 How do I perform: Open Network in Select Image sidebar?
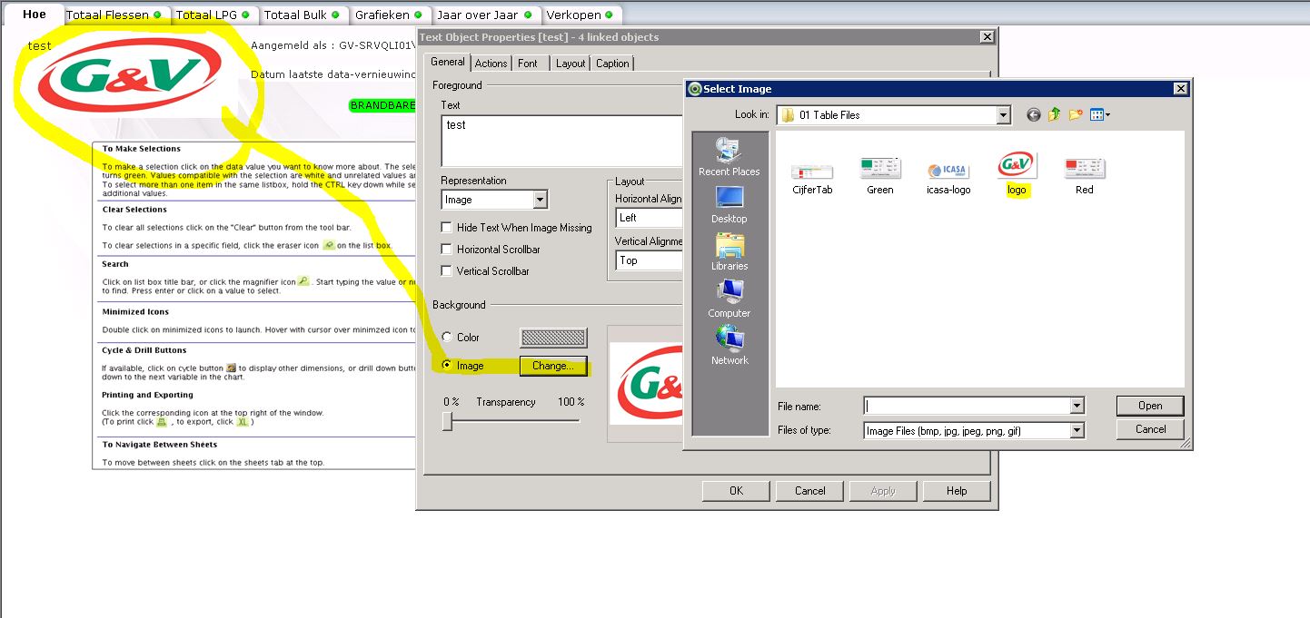729,346
